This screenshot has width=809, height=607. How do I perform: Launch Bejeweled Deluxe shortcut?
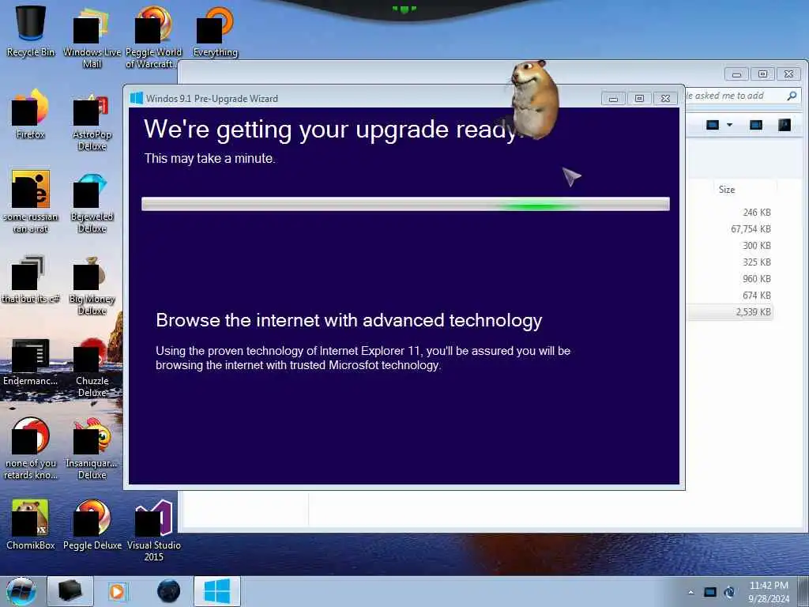tap(92, 202)
